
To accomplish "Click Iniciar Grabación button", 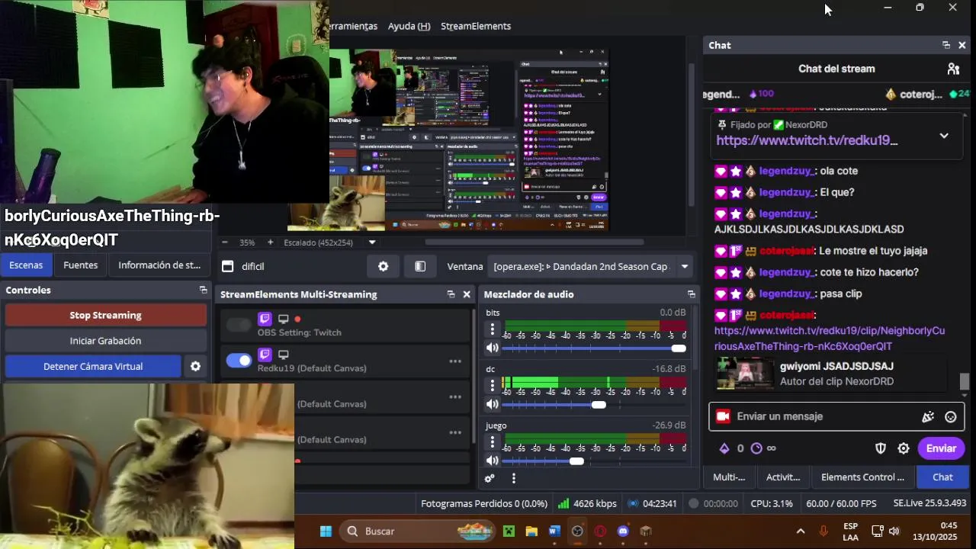I will (105, 341).
